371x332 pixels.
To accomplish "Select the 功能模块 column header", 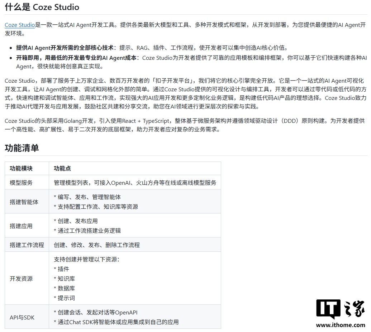I will coord(21,168).
